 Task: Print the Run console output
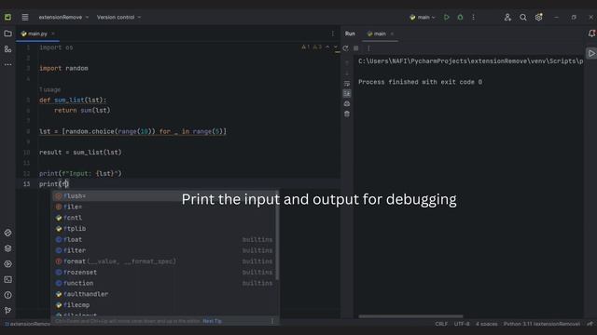pos(347,103)
